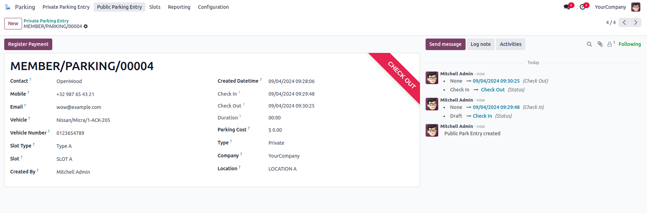Viewport: 647px width, 213px height.
Task: Open the Private Parking Entry menu
Action: click(x=66, y=7)
